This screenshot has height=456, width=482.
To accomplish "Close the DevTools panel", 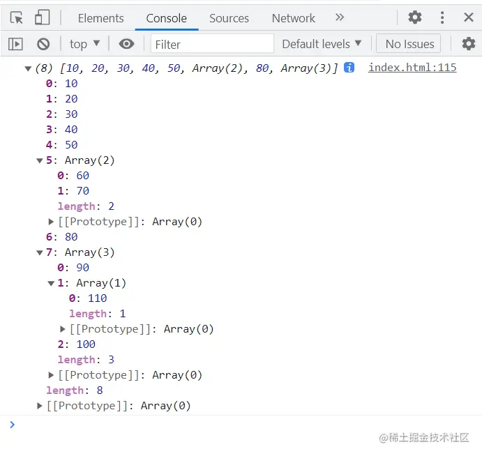I will pos(469,17).
